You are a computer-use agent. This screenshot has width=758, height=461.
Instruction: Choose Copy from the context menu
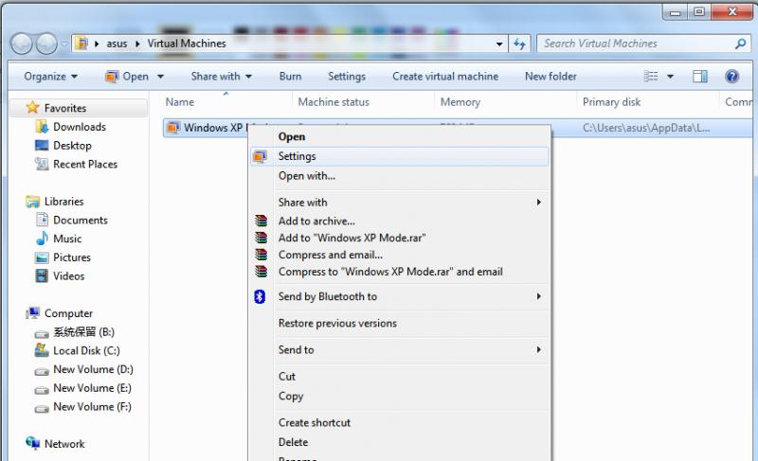[399, 397]
